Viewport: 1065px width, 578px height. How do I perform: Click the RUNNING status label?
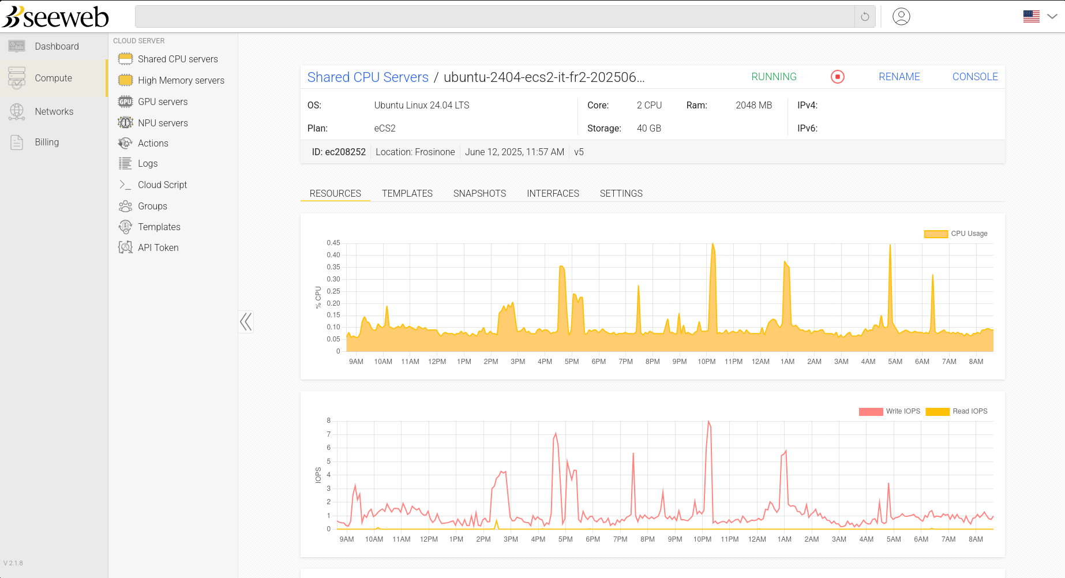(774, 77)
